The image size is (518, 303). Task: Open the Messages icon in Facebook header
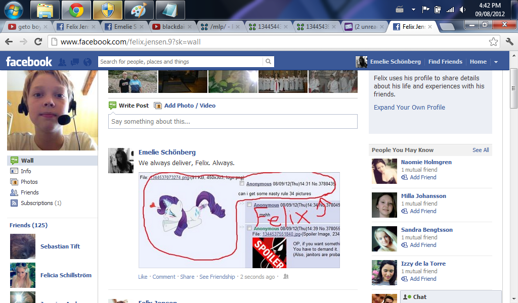point(75,62)
